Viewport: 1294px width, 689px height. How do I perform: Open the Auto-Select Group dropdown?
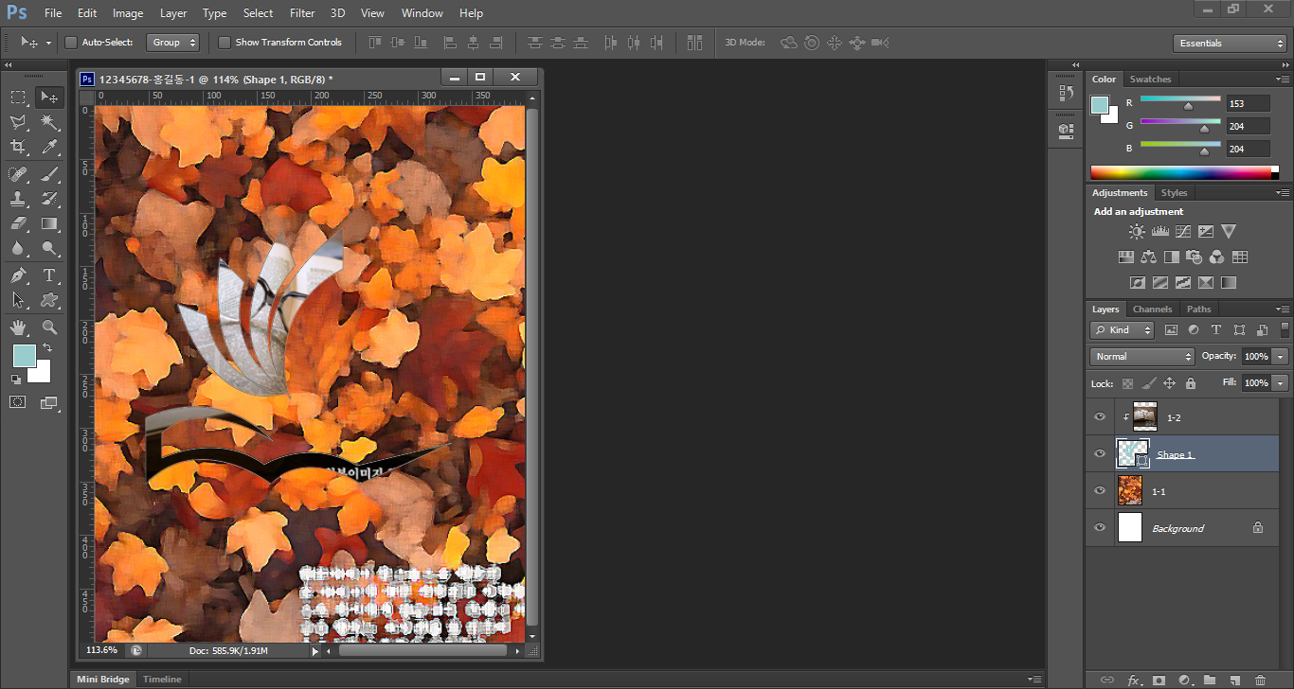click(x=173, y=43)
